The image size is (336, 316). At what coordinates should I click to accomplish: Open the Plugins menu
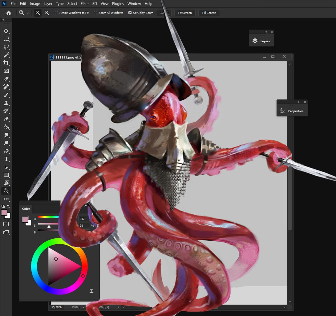[x=118, y=4]
